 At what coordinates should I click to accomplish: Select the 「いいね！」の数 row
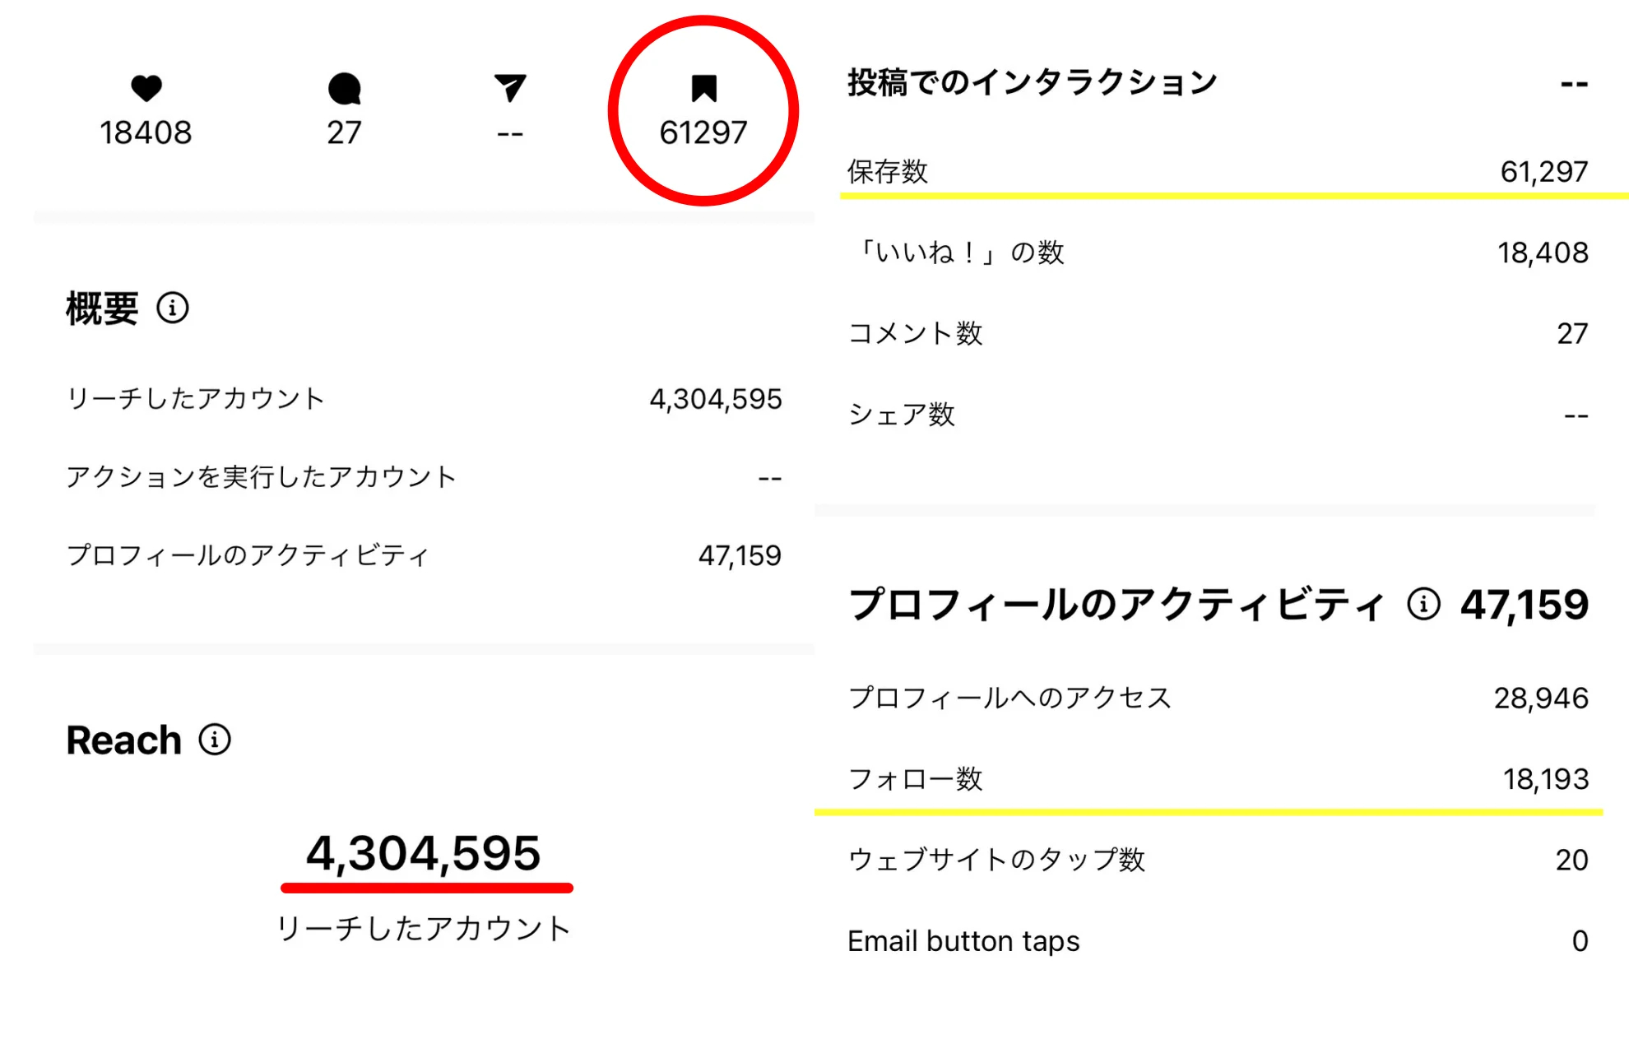click(1218, 253)
